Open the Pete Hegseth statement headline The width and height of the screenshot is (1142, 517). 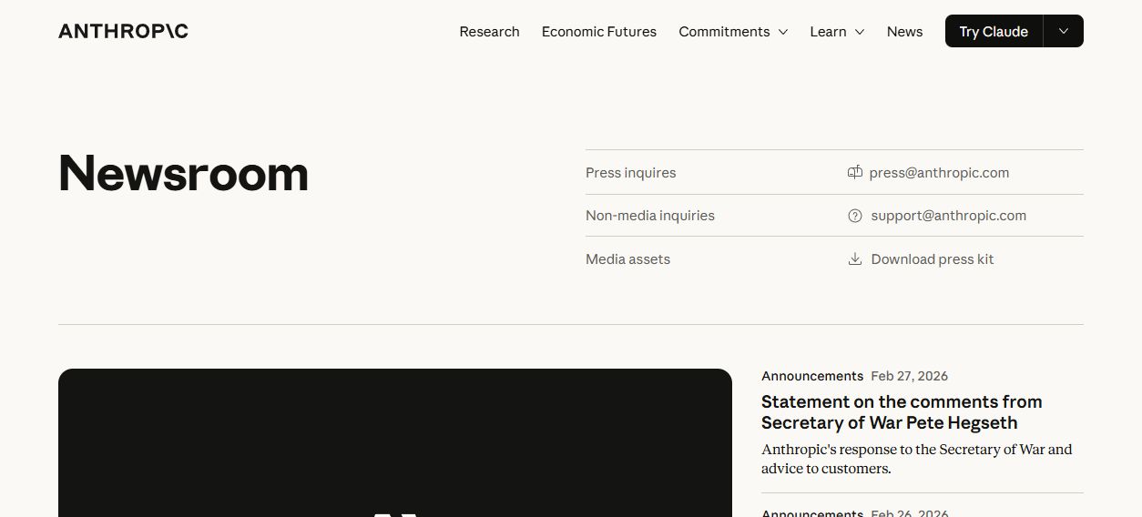[902, 412]
